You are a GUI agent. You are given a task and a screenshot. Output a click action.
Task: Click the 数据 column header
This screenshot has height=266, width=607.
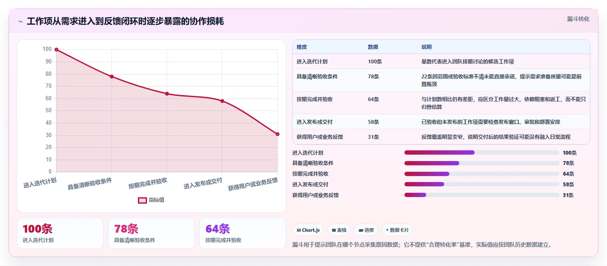pyautogui.click(x=373, y=47)
